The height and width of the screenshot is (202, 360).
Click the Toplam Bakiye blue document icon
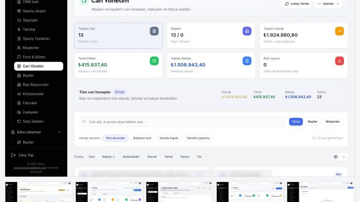point(247,61)
